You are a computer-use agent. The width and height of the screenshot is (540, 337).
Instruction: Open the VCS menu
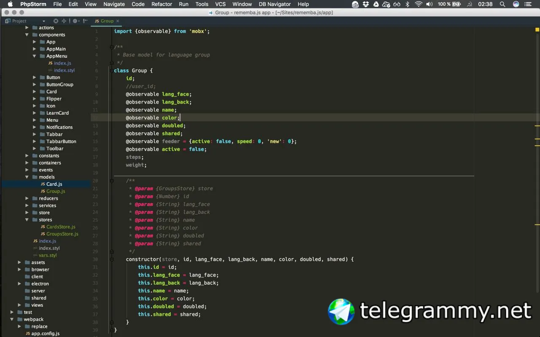[x=220, y=4]
